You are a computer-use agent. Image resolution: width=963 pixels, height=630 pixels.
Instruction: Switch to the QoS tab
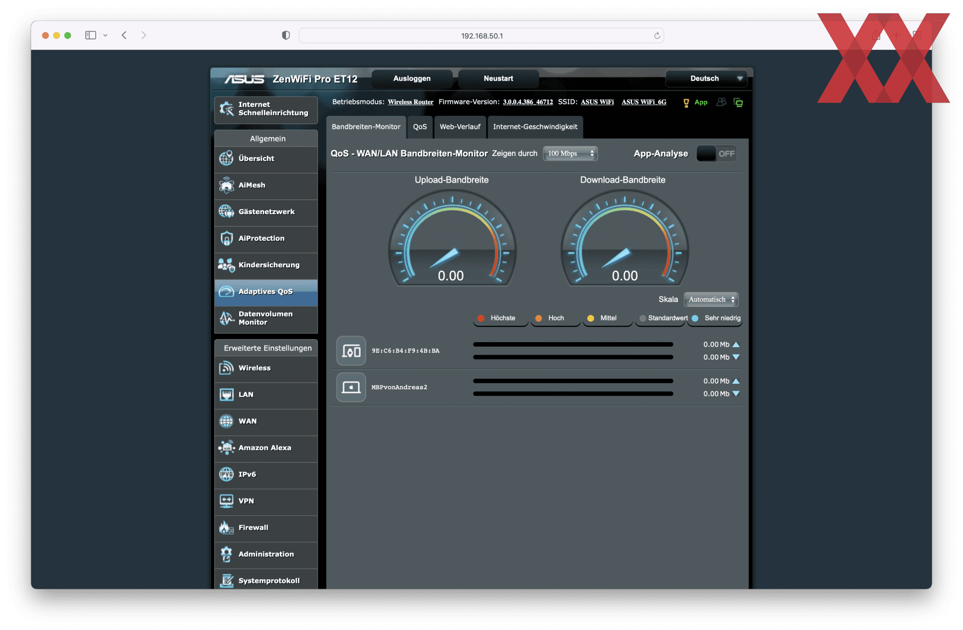click(x=420, y=127)
